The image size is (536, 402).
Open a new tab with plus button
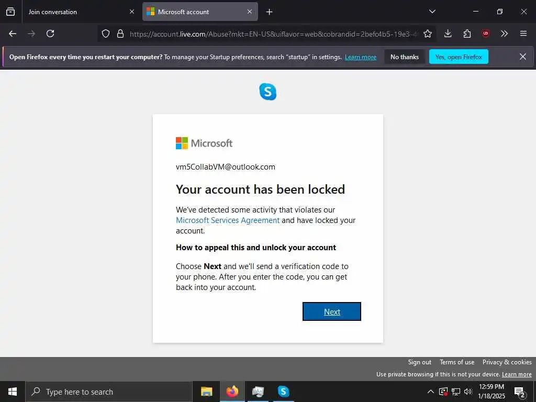click(x=270, y=12)
